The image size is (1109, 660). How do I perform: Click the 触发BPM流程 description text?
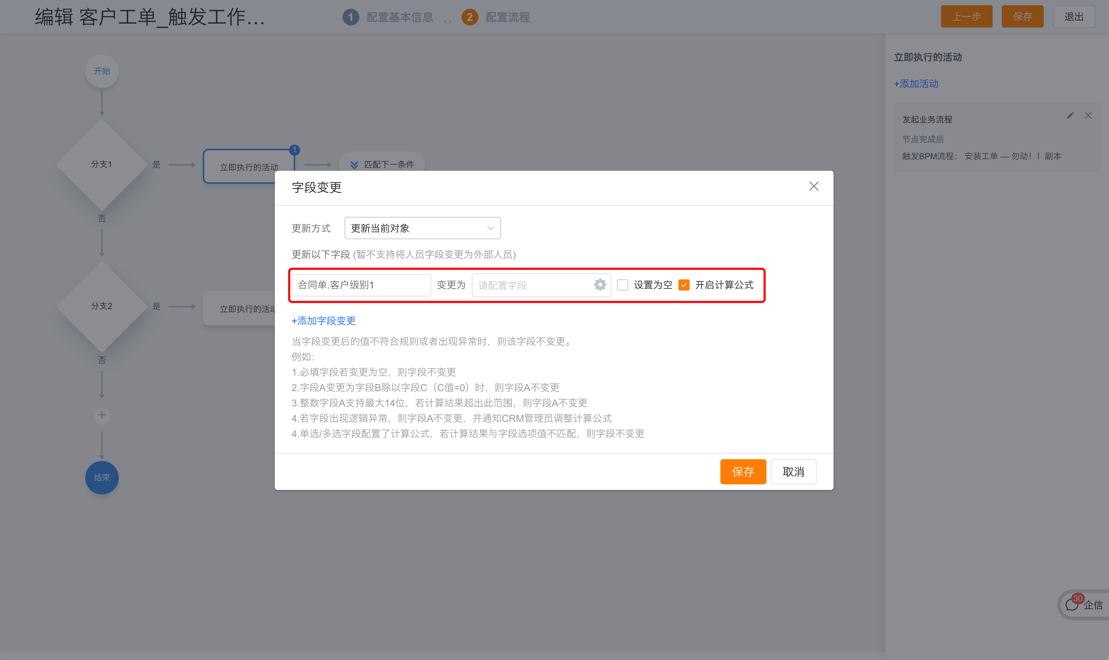click(x=982, y=156)
